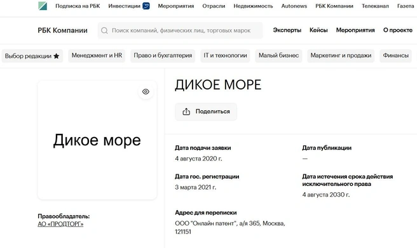Open Эксперты page
Image resolution: width=417 pixels, height=248 pixels.
point(287,30)
